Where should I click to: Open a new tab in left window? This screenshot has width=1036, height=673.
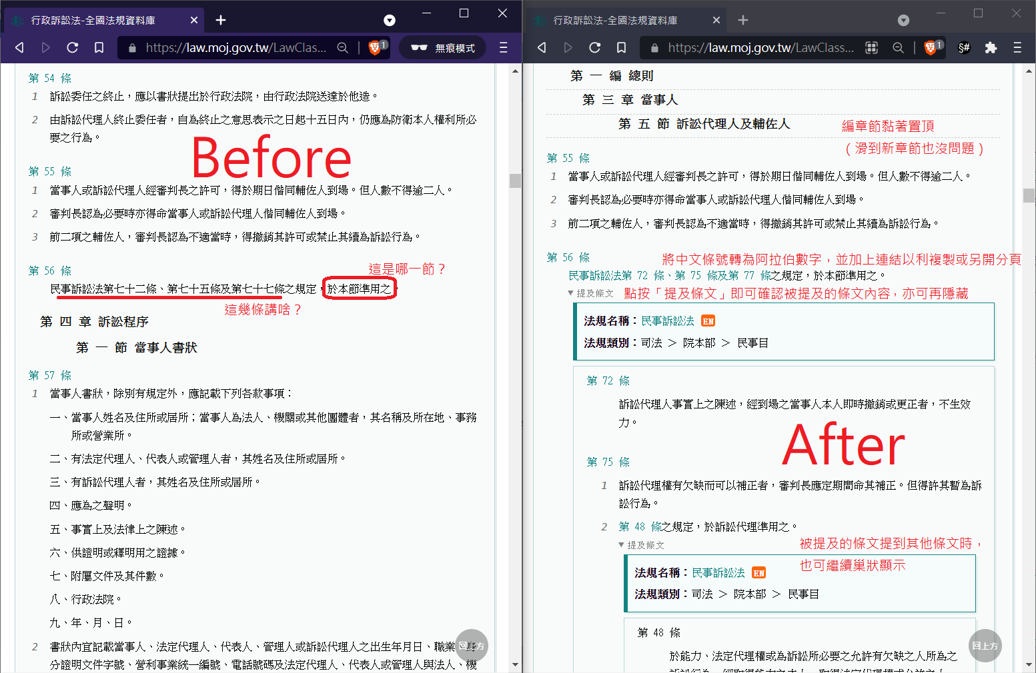click(x=221, y=20)
